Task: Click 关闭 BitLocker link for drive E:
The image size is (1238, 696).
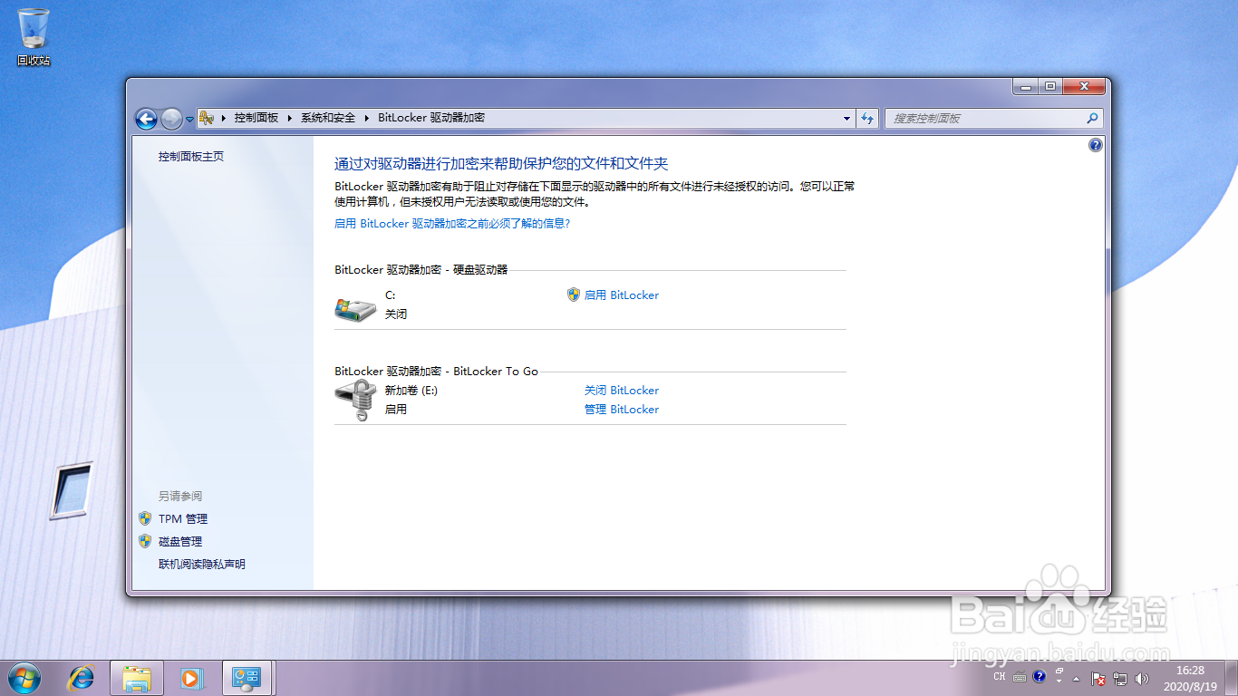Action: pyautogui.click(x=622, y=390)
